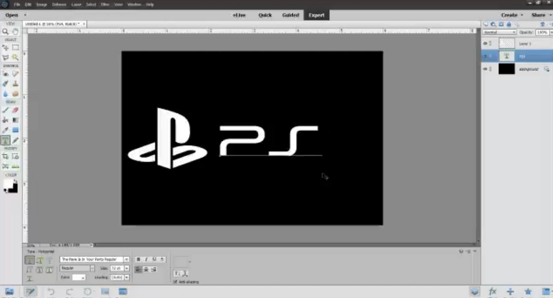Select the Sponge tool

15,94
